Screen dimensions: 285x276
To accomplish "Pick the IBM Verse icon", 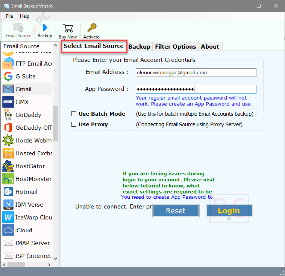I will coord(8,204).
